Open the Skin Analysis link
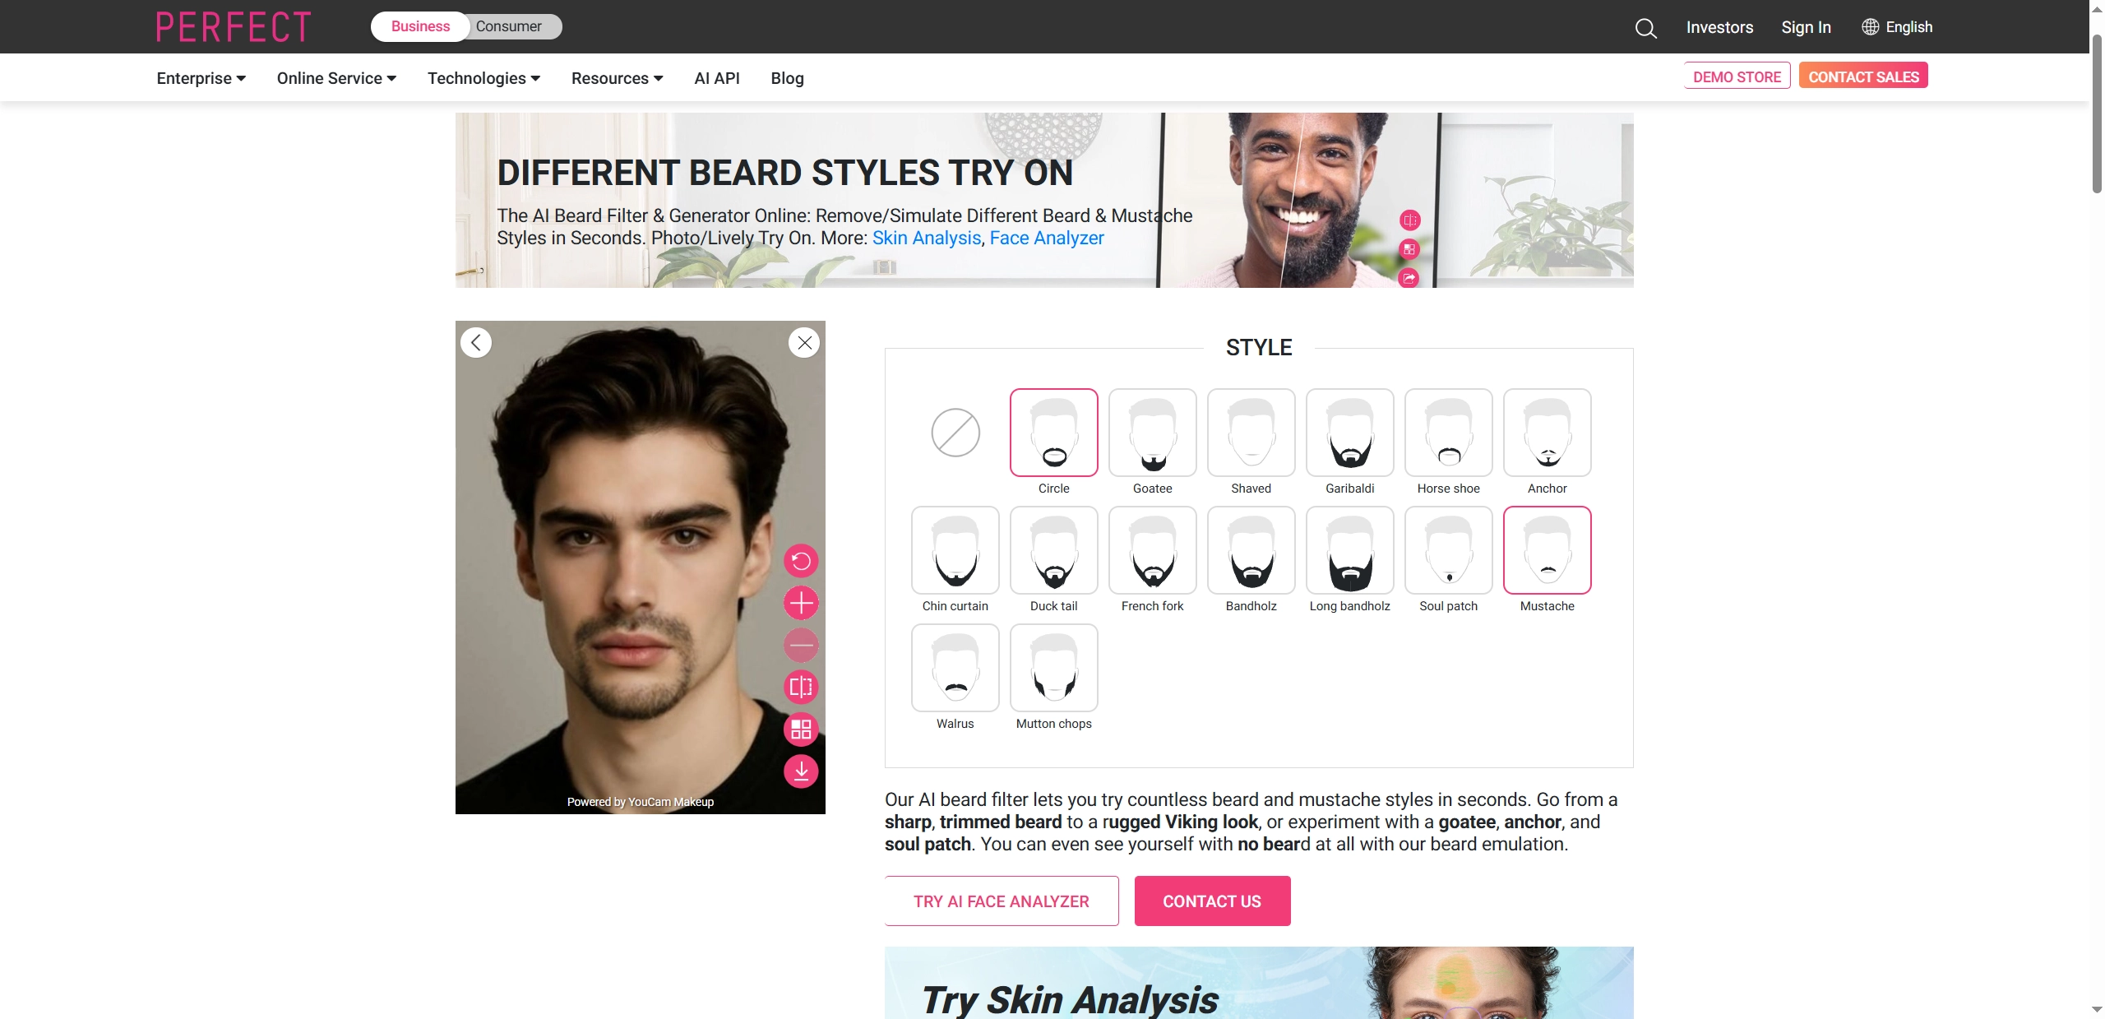Image resolution: width=2105 pixels, height=1019 pixels. click(926, 238)
